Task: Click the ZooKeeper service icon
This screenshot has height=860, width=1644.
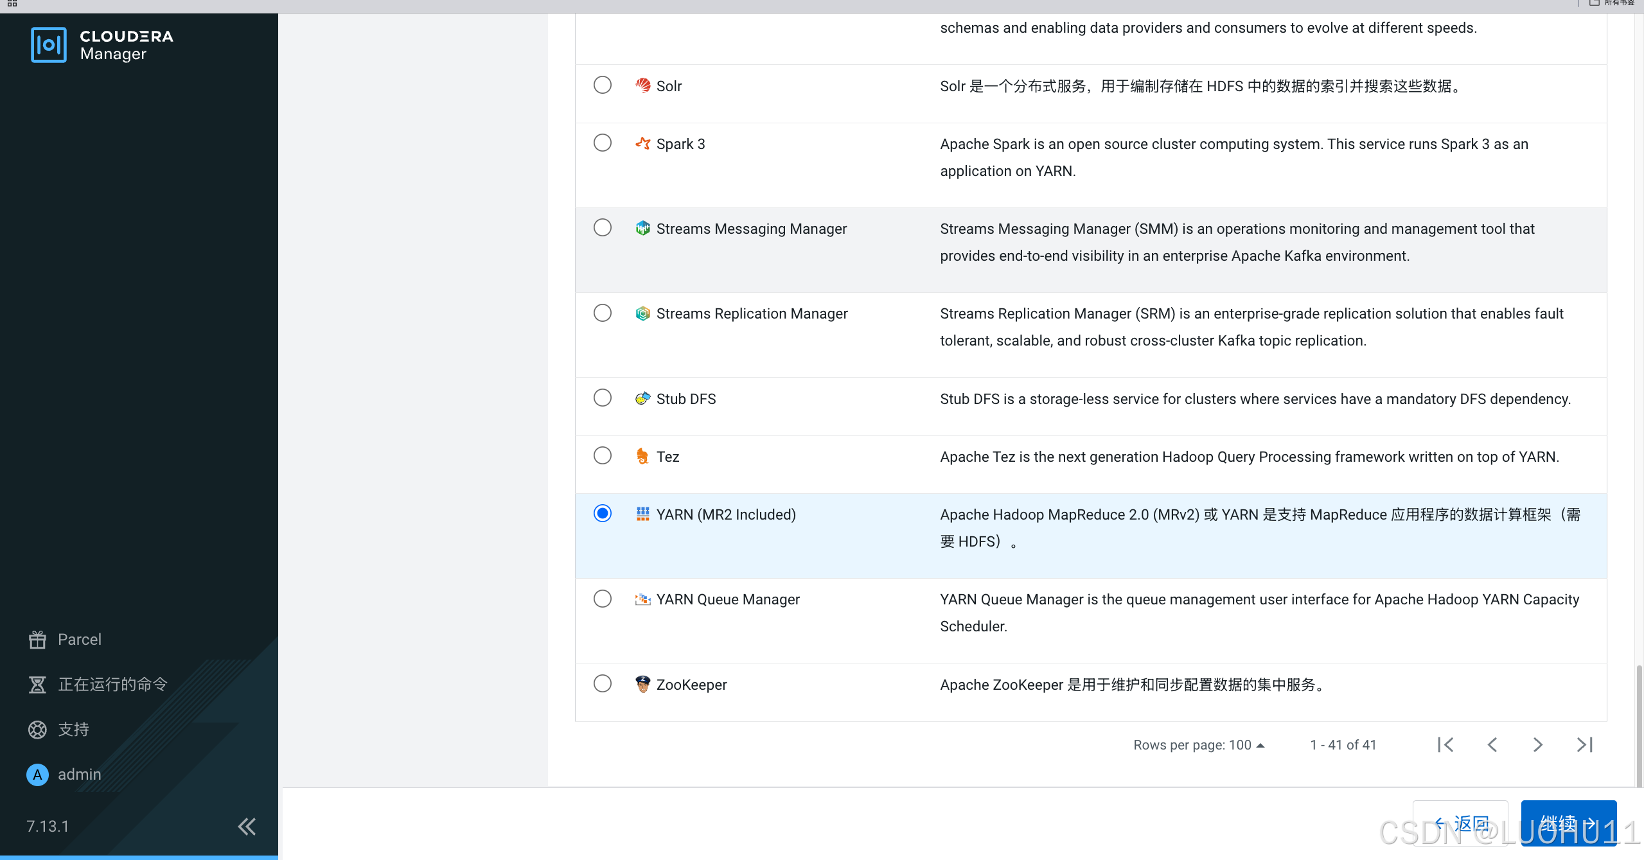Action: [x=642, y=684]
